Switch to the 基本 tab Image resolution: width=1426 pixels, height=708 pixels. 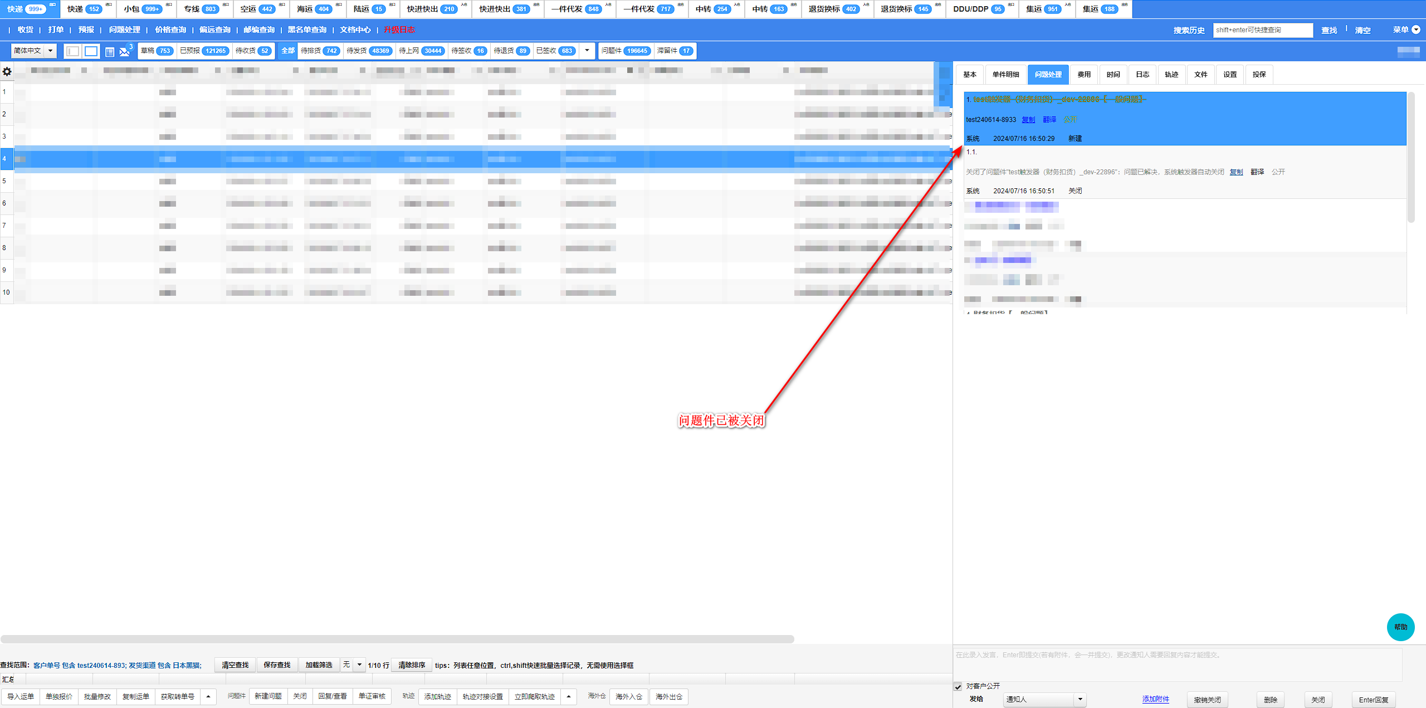970,75
